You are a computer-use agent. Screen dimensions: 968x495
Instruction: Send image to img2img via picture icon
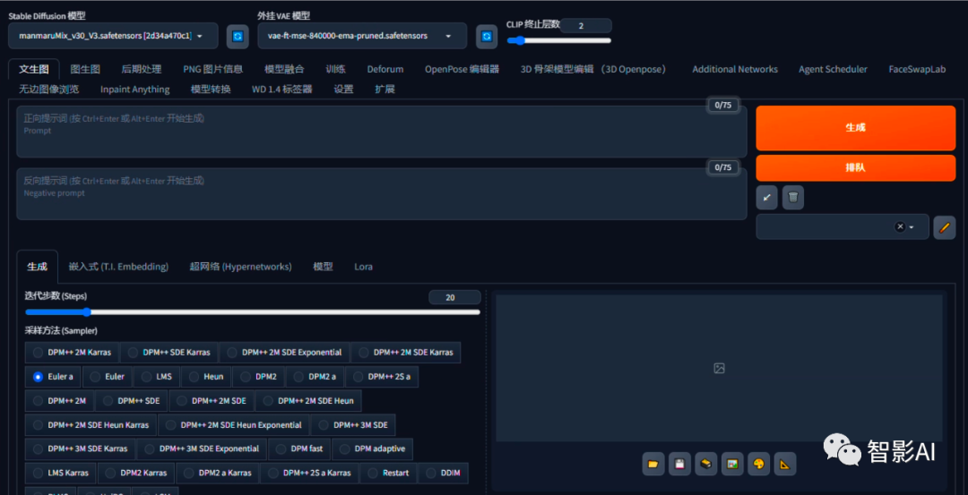(733, 464)
